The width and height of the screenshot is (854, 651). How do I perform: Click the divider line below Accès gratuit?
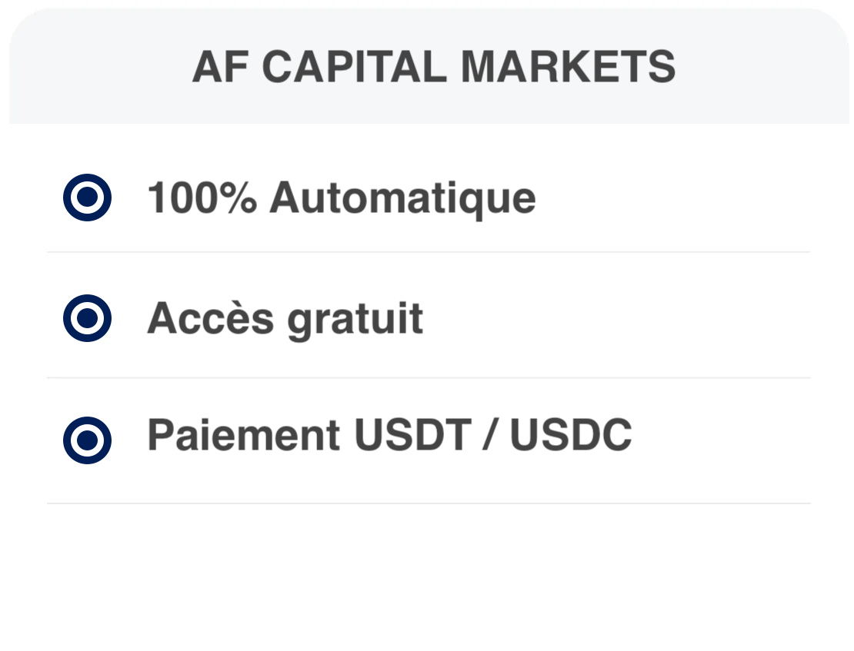(428, 377)
